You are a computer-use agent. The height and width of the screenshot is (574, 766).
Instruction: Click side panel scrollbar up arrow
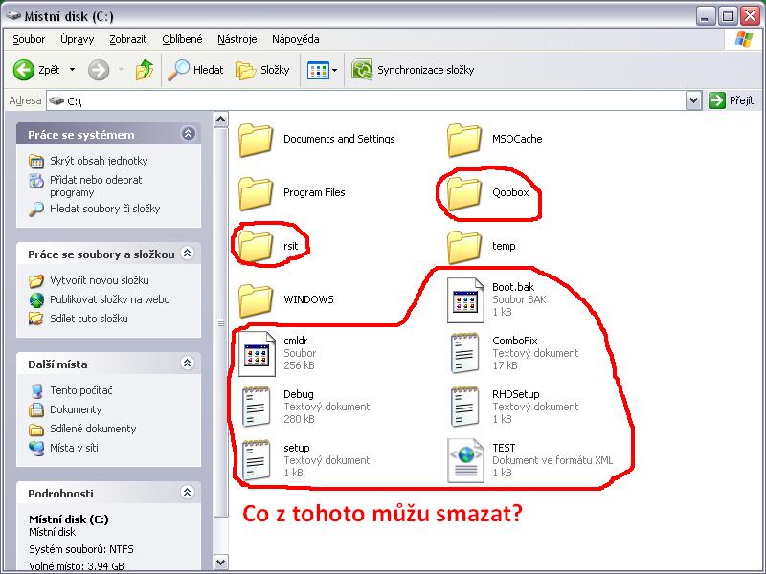pos(221,119)
